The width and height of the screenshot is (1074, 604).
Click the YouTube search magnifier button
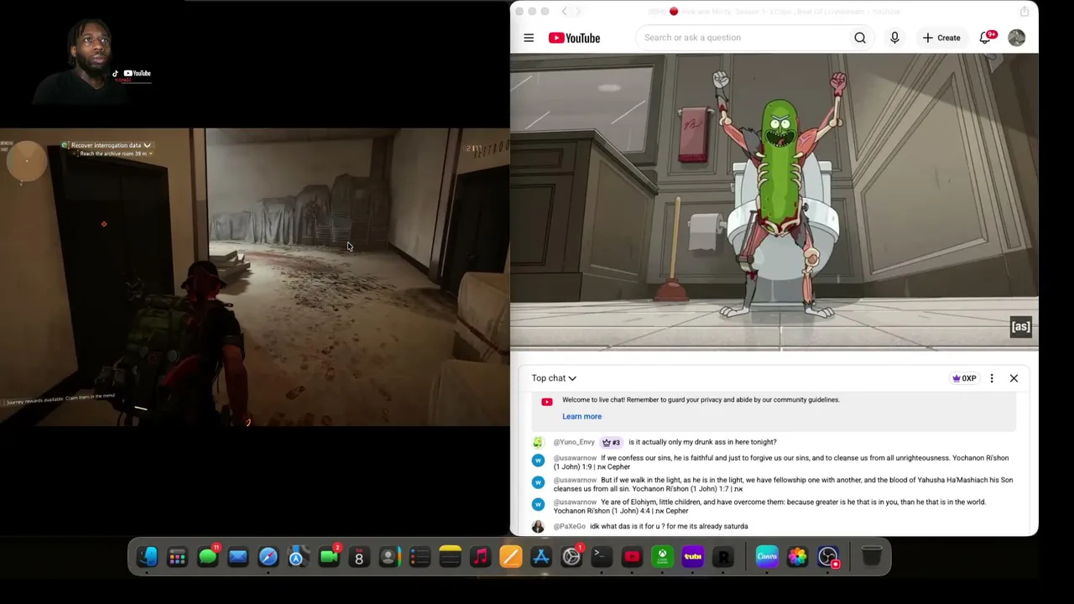tap(860, 38)
